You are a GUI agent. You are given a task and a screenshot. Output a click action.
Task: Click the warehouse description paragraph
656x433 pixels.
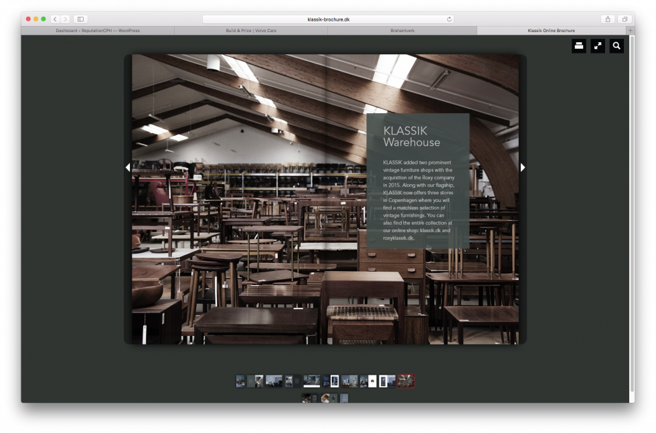[x=418, y=200]
